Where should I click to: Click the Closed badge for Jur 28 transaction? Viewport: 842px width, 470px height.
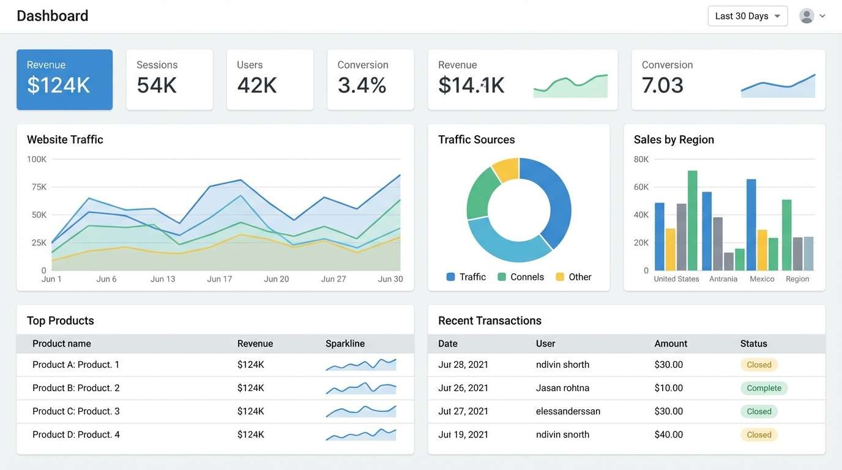coord(759,364)
